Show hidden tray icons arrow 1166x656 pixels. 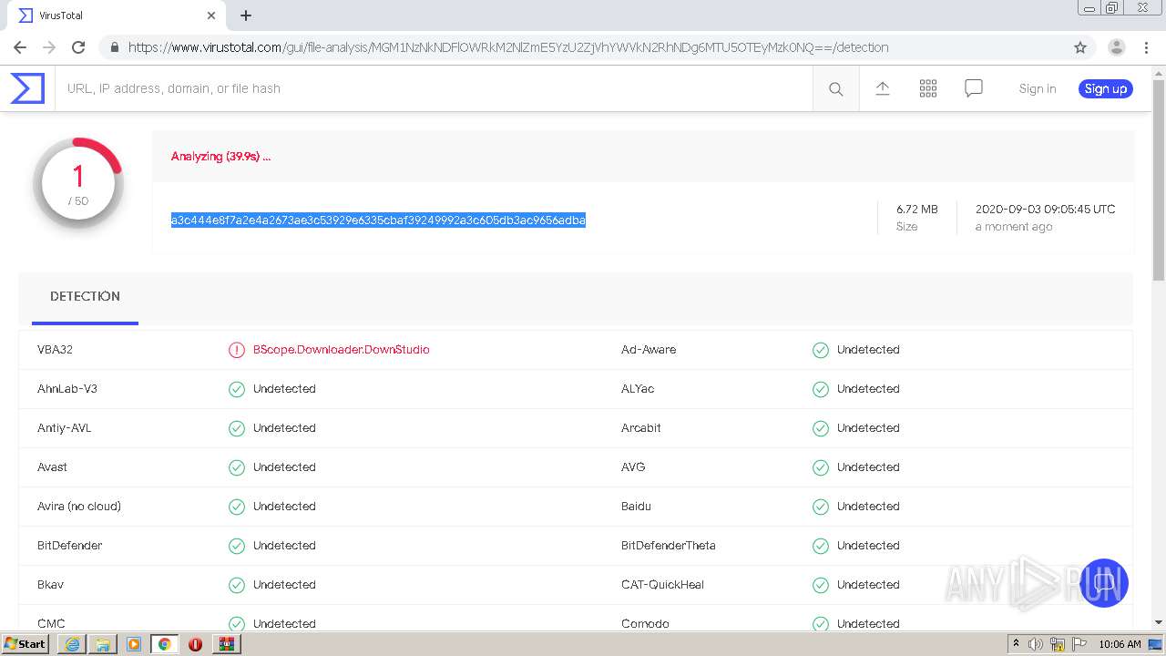click(x=1016, y=644)
